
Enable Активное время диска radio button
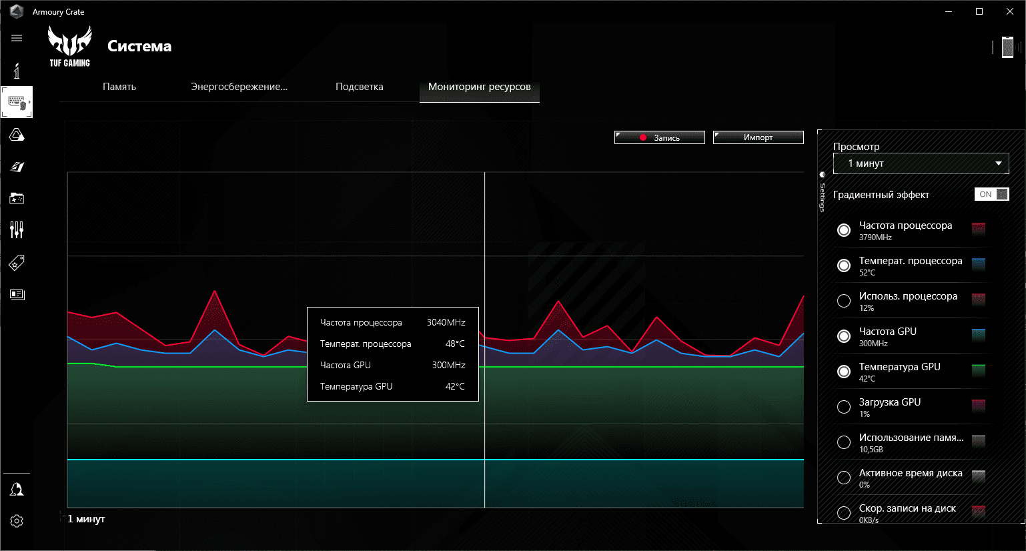click(844, 478)
